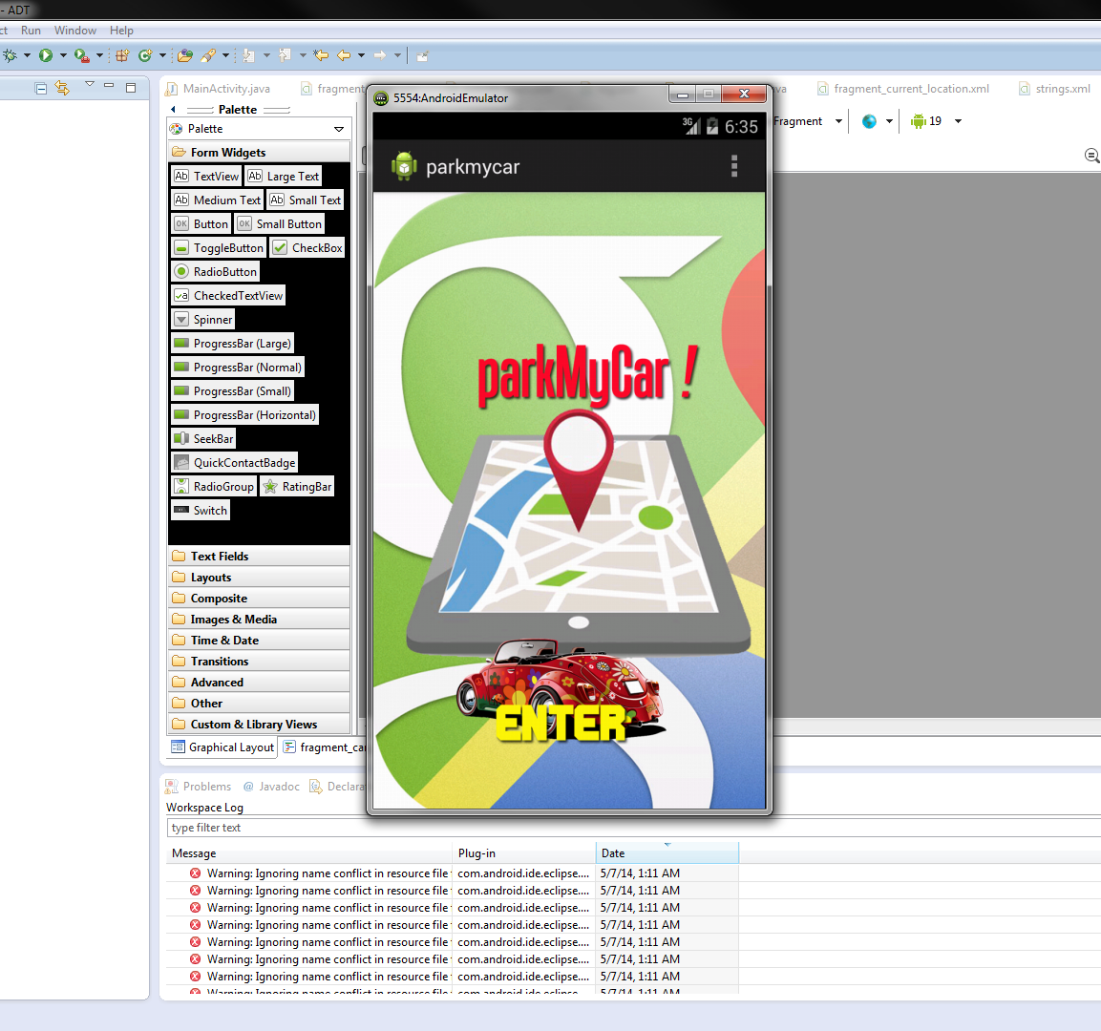The width and height of the screenshot is (1101, 1031).
Task: Switch to the MainActivity.java tab
Action: [218, 89]
